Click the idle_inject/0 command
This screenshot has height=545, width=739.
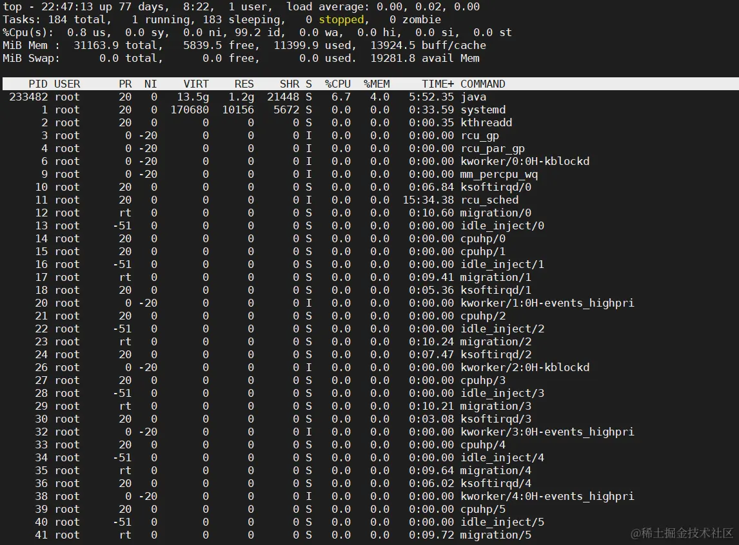pyautogui.click(x=502, y=225)
